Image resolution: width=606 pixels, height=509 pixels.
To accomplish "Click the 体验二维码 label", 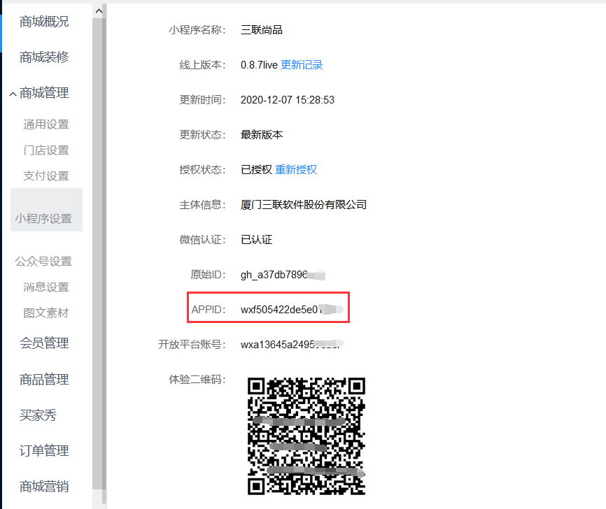I will click(x=197, y=380).
